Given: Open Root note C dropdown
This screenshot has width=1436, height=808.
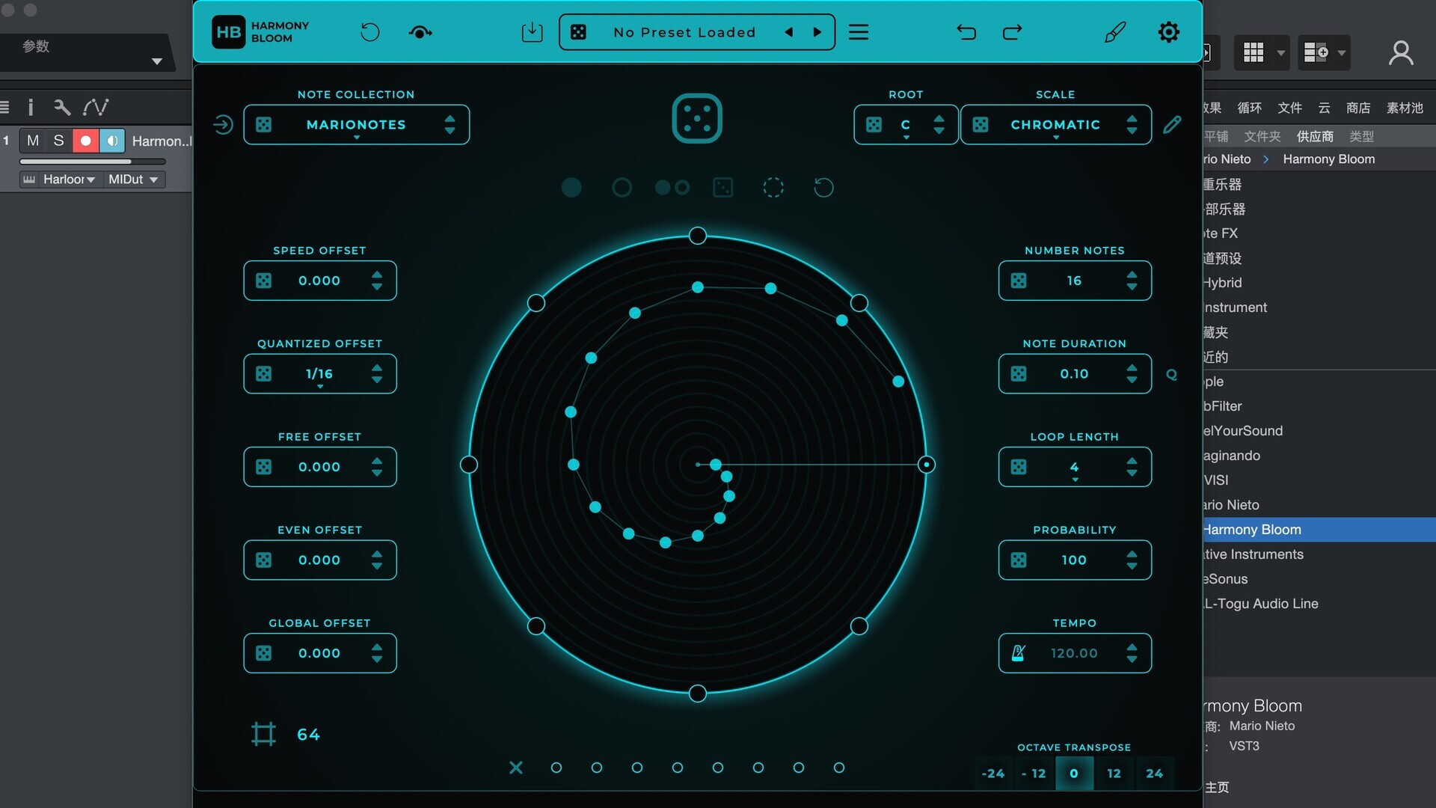Looking at the screenshot, I should pos(906,125).
